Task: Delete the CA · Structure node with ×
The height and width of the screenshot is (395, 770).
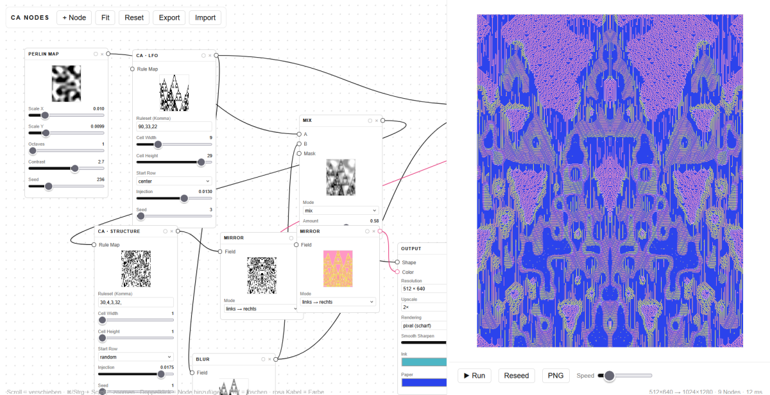Action: 171,231
